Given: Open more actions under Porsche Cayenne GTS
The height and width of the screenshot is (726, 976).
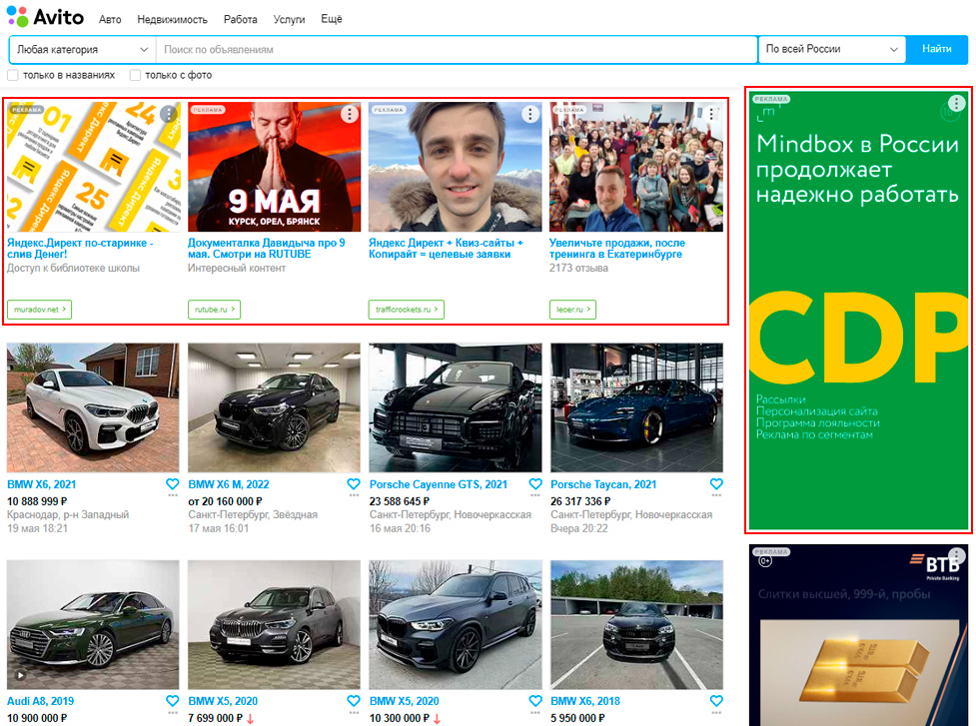Looking at the screenshot, I should click(535, 496).
